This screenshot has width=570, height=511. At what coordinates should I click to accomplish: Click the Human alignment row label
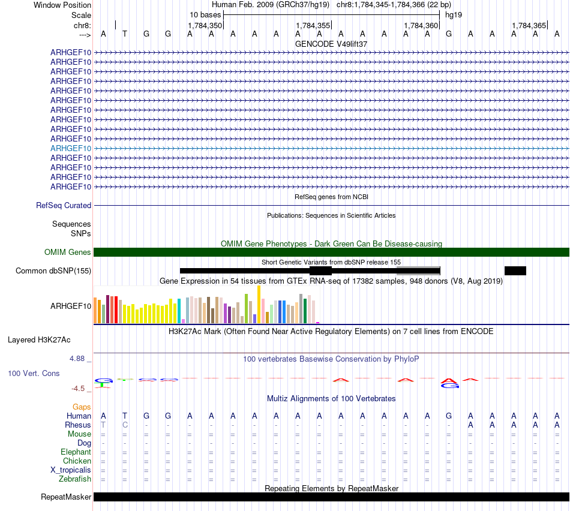pyautogui.click(x=79, y=416)
